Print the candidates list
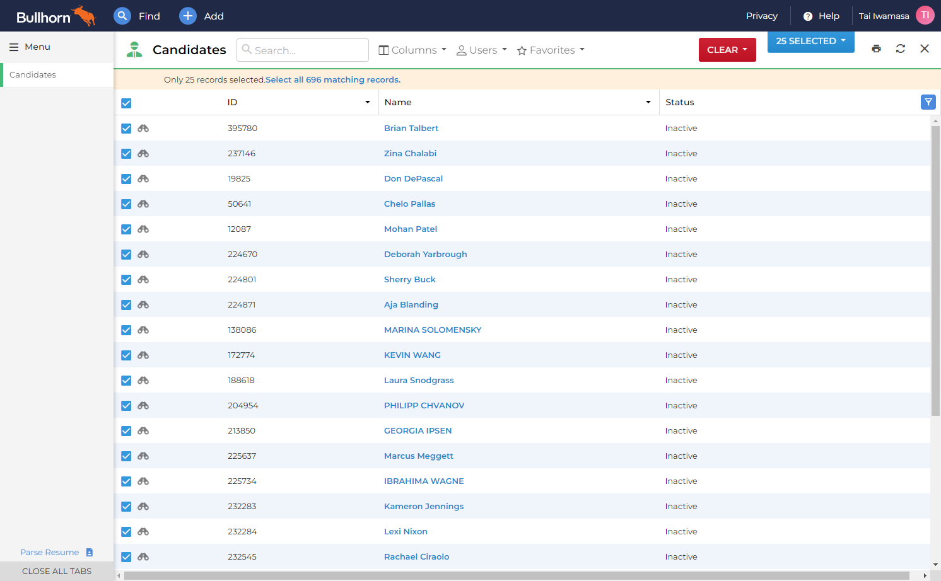 [876, 49]
